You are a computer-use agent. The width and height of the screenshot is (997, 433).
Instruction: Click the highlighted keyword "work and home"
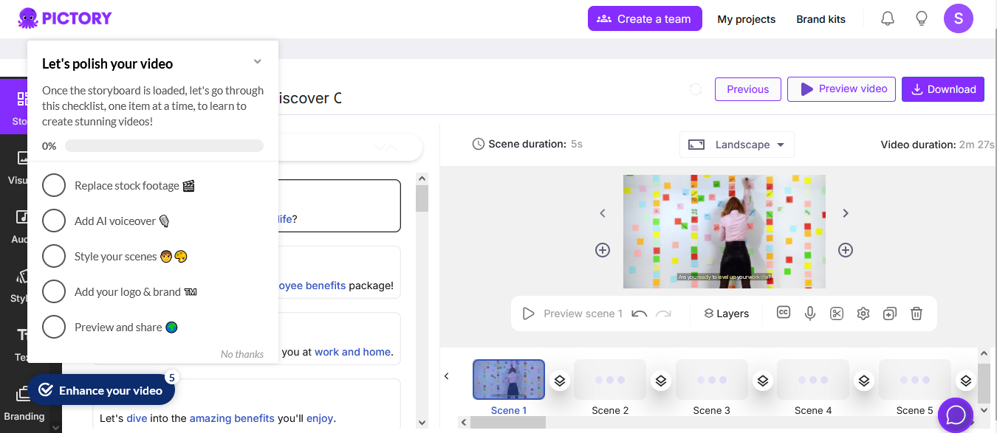[x=352, y=352]
